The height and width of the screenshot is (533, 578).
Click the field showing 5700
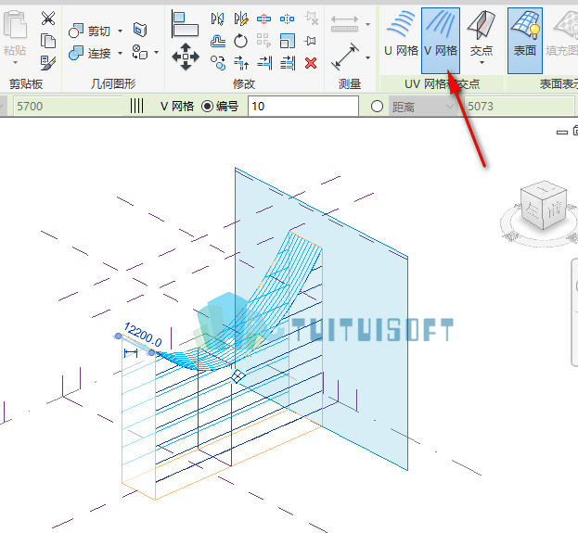69,107
